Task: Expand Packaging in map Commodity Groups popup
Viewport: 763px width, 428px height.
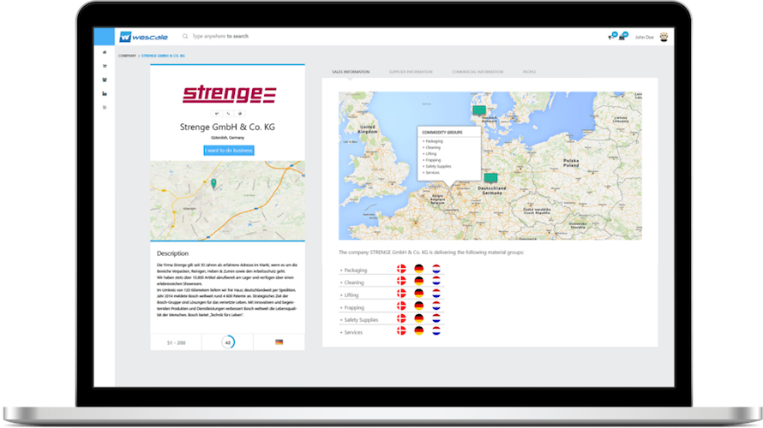Action: pos(433,141)
